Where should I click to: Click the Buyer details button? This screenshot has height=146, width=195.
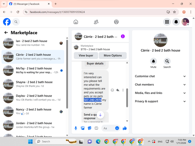coord(95,63)
